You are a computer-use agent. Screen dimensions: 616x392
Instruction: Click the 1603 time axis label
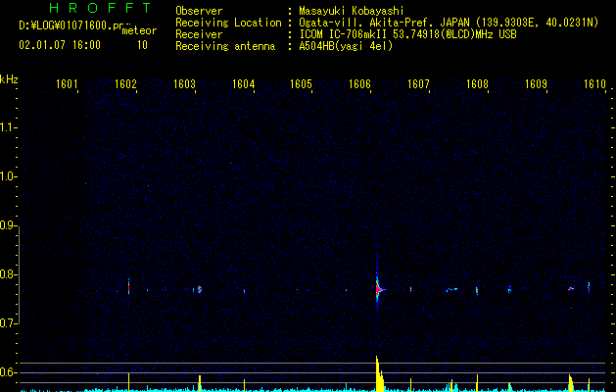184,84
